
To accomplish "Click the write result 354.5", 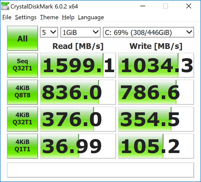I will click(156, 119).
